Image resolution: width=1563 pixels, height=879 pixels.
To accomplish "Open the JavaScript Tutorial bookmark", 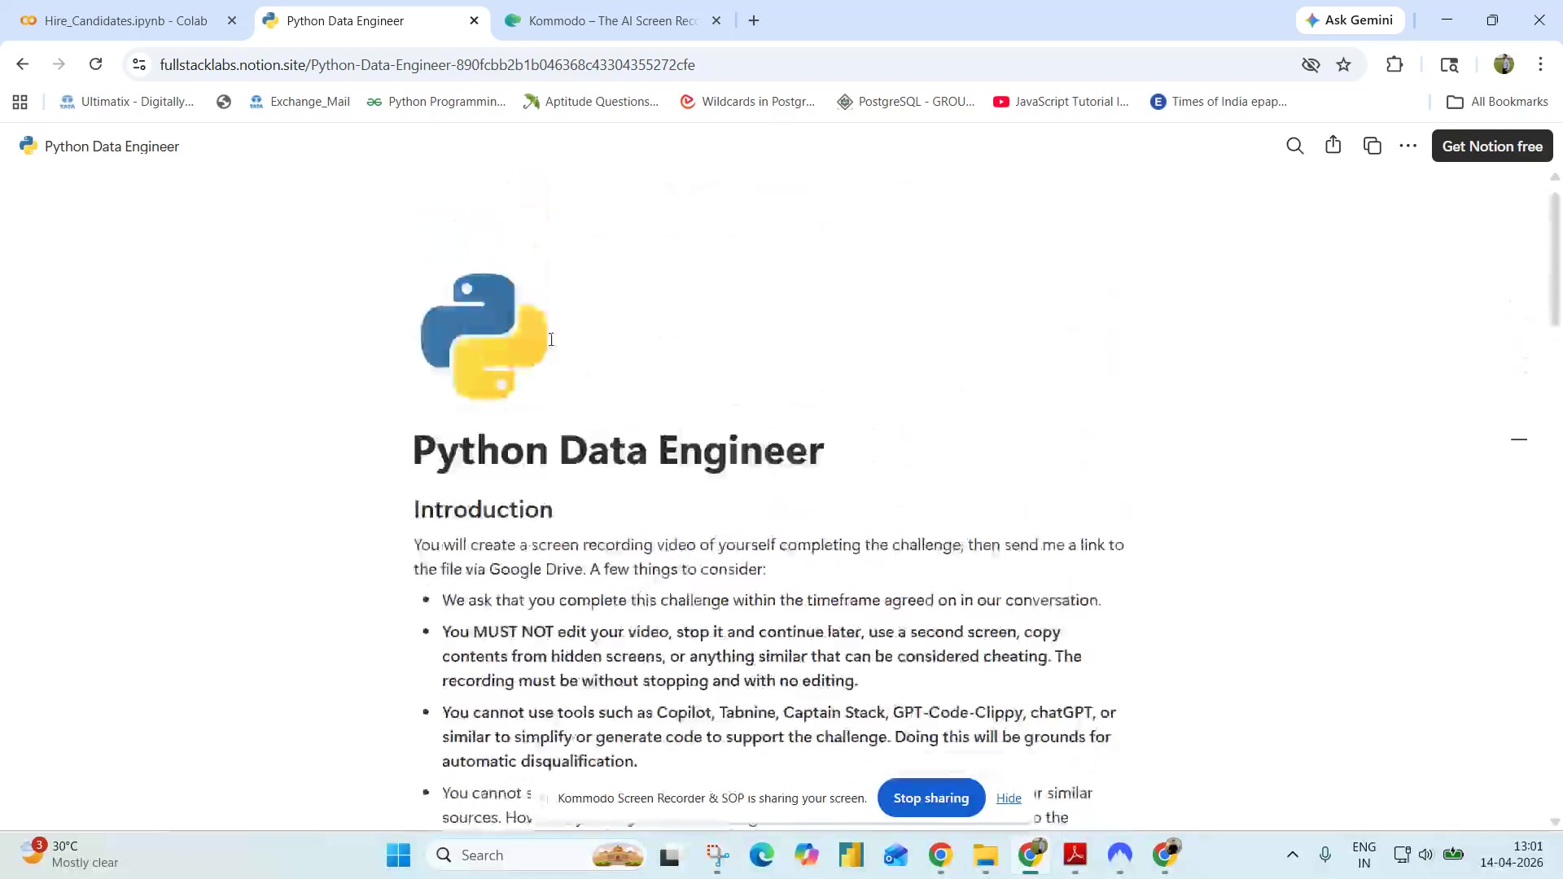I will [x=1062, y=102].
